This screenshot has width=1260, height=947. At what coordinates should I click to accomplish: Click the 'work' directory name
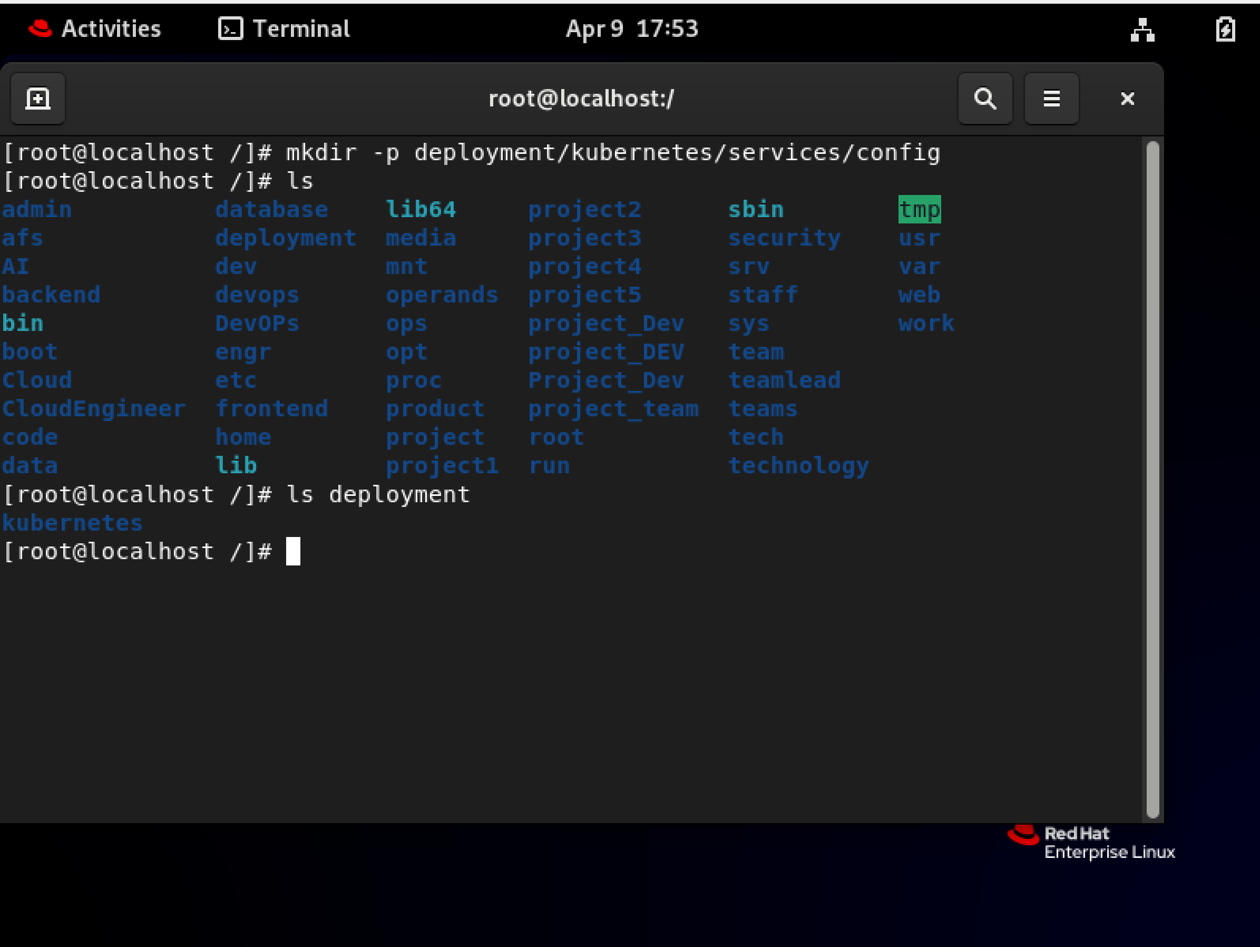point(926,323)
